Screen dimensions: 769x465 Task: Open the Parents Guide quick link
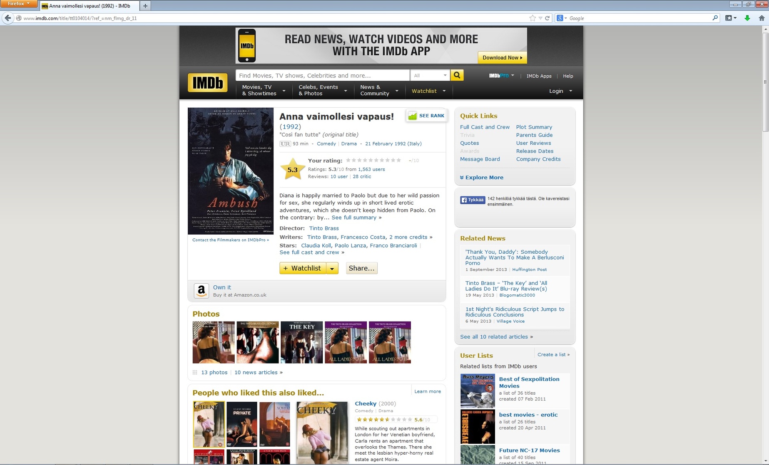tap(534, 135)
